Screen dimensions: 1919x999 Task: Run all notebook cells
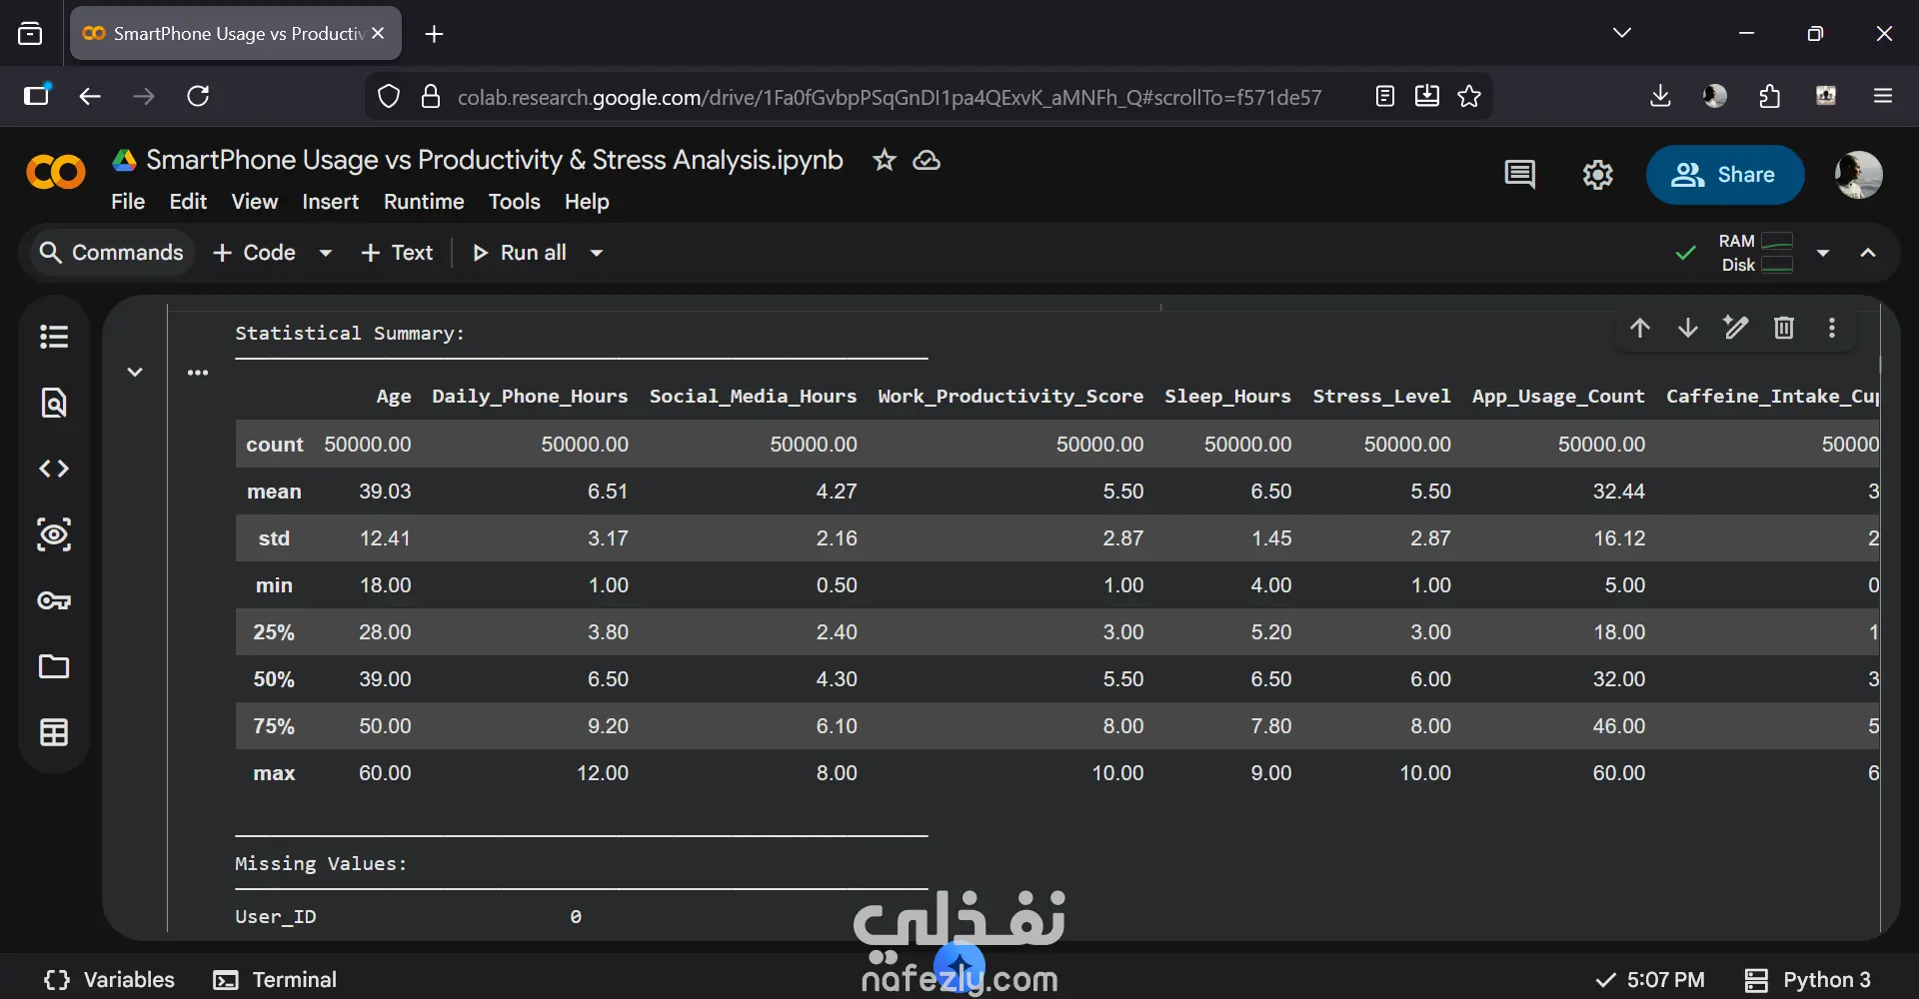(520, 253)
